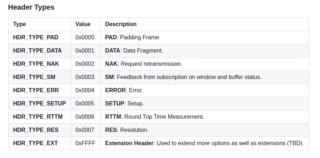Select the HDR_TYPE_SETUP type name
This screenshot has width=320, height=158.
pyautogui.click(x=39, y=104)
